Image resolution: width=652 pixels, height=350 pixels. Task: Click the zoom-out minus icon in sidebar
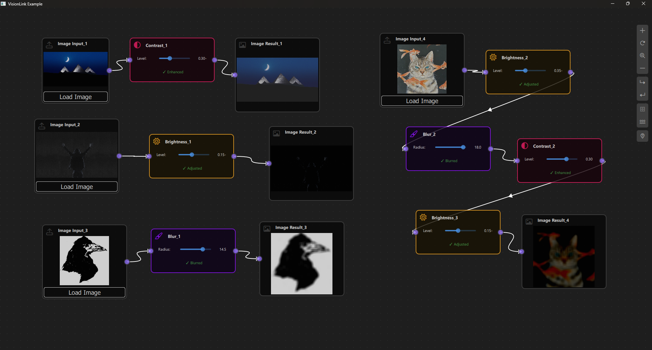pyautogui.click(x=643, y=68)
